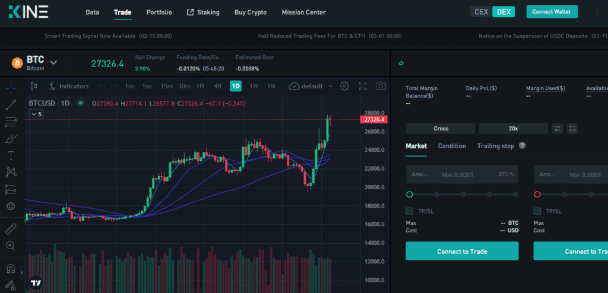608x293 pixels.
Task: Switch chart interval to 1H
Action: click(x=199, y=86)
